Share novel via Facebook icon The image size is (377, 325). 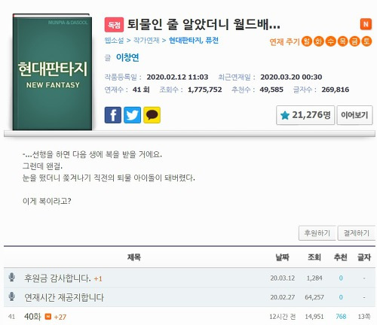pos(113,115)
